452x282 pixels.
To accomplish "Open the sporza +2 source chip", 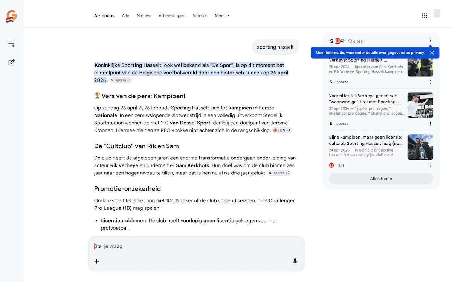I will pos(279,173).
